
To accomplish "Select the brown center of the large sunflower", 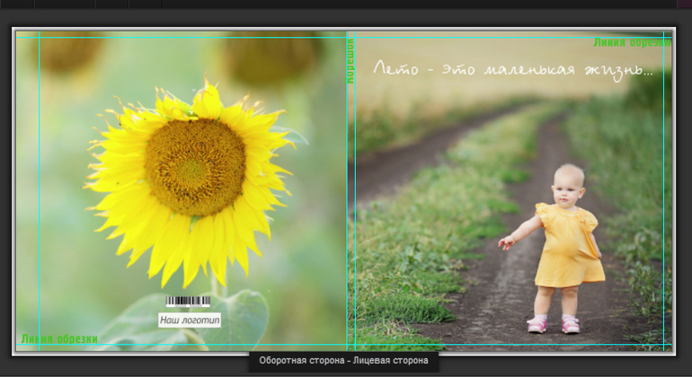I will (x=194, y=167).
